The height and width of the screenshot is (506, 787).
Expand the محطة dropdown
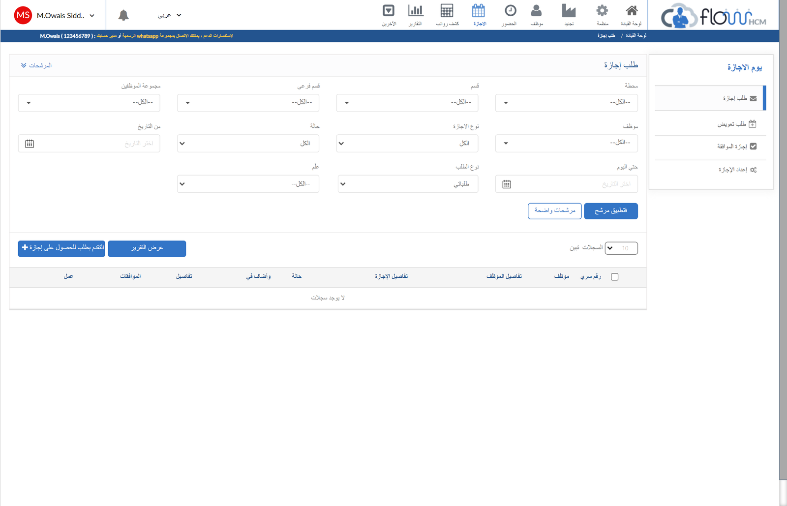(566, 102)
